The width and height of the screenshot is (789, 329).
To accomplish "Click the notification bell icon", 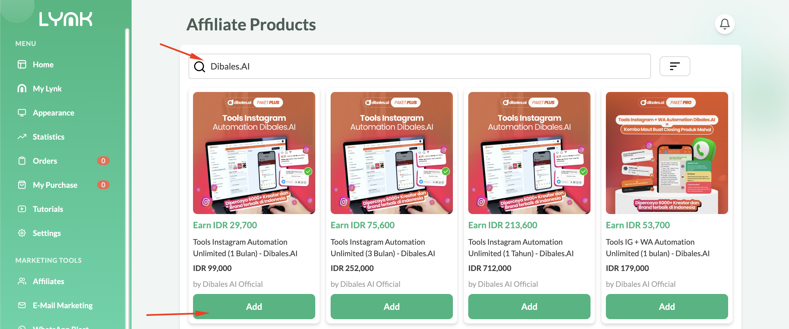I will (724, 24).
